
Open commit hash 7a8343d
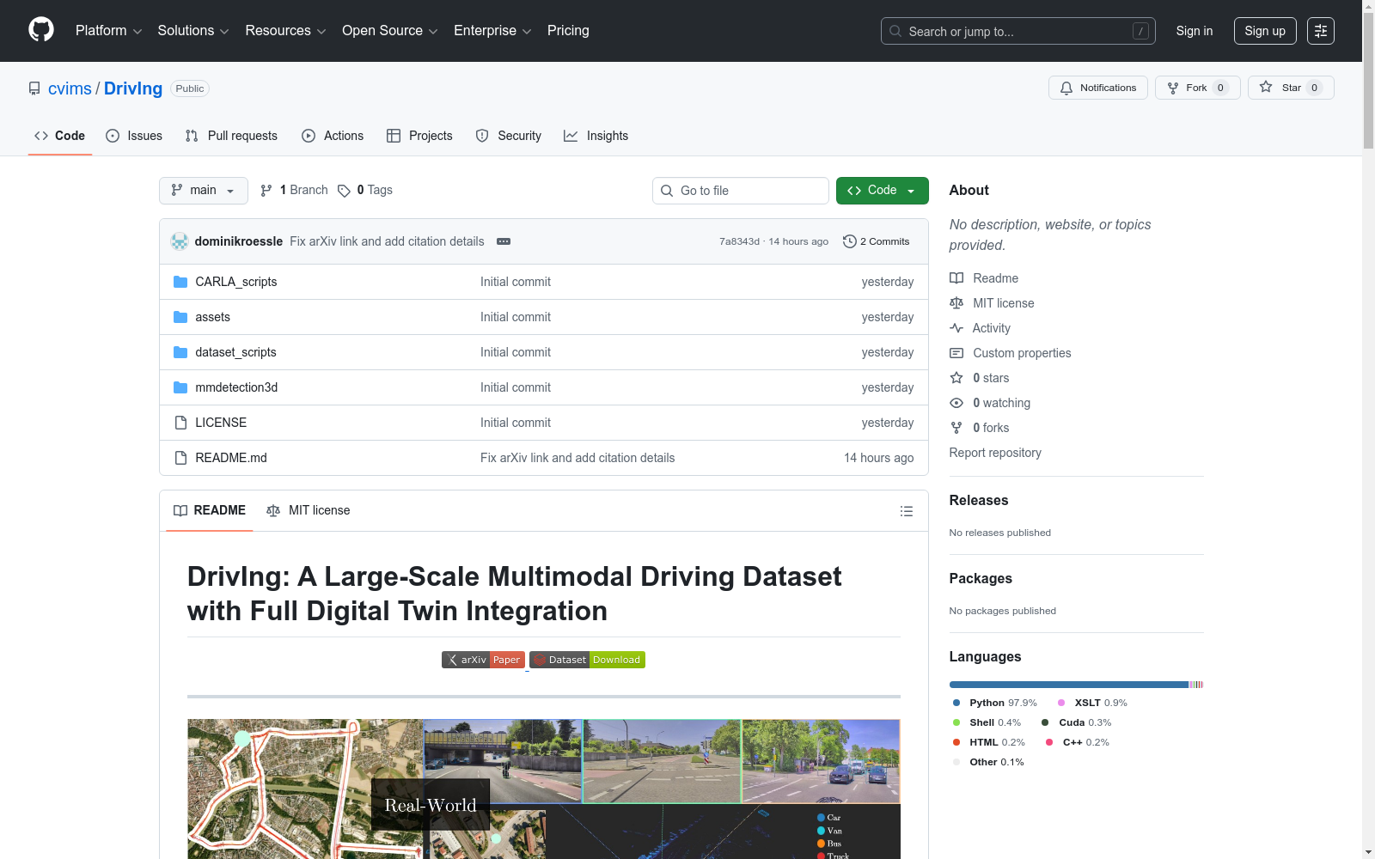(739, 241)
